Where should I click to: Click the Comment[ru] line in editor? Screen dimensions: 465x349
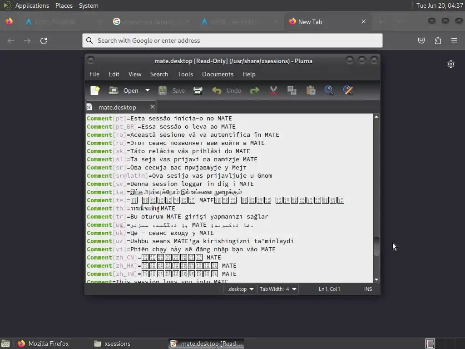(x=176, y=143)
